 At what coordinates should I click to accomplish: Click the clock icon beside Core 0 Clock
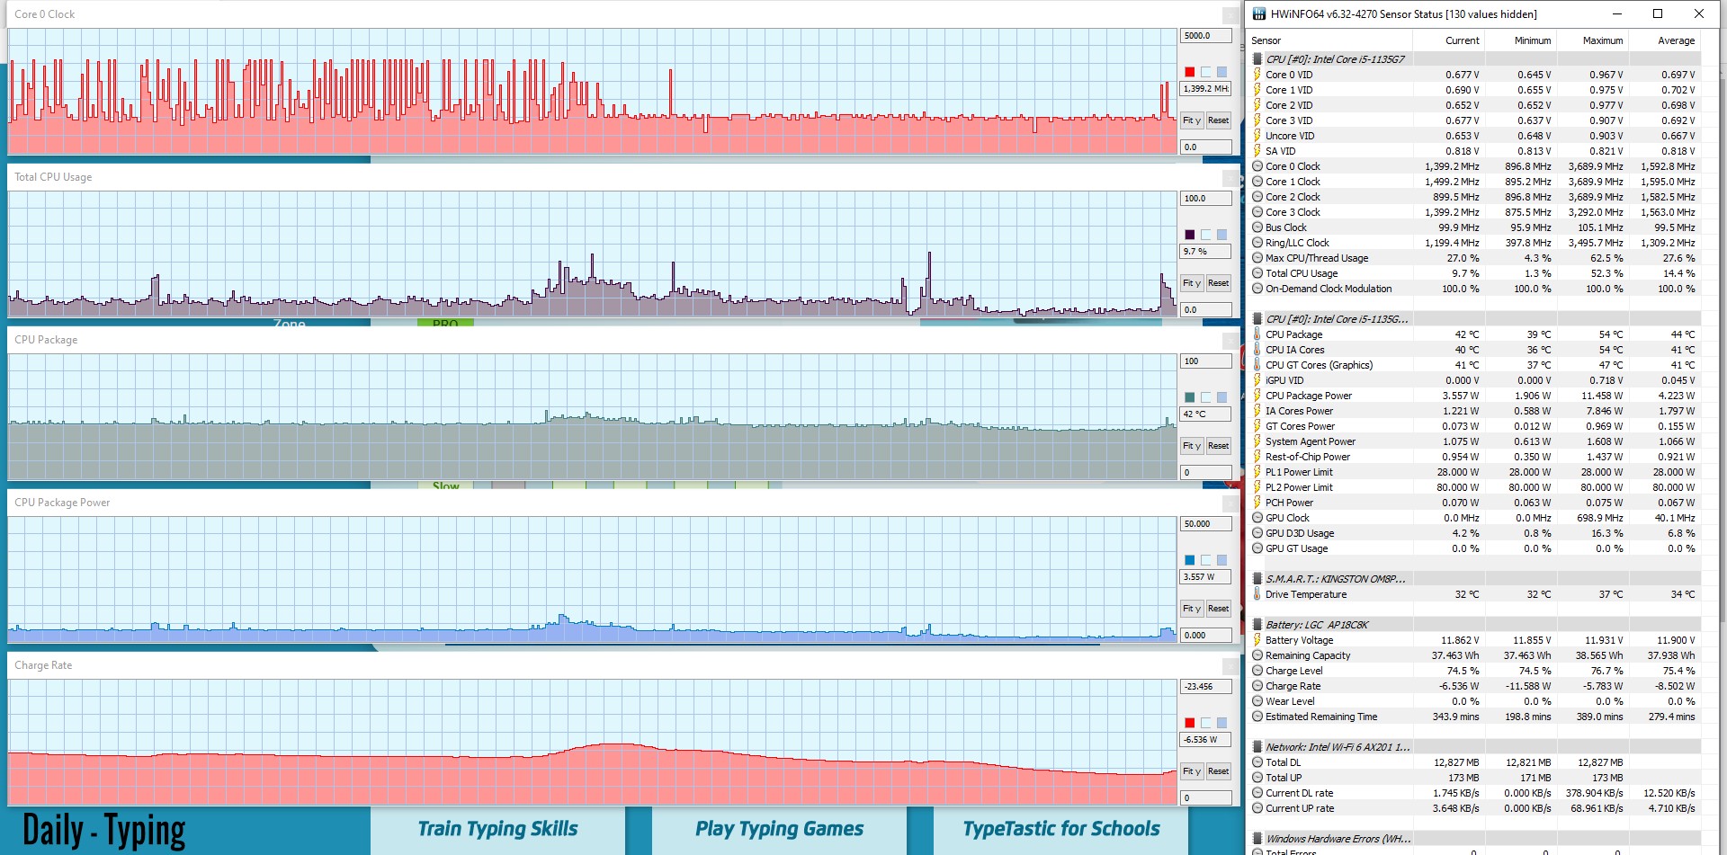coord(1257,166)
